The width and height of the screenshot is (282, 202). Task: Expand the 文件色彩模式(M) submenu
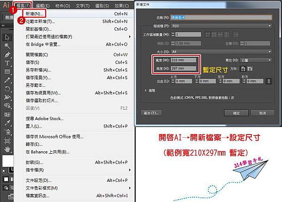(x=130, y=188)
